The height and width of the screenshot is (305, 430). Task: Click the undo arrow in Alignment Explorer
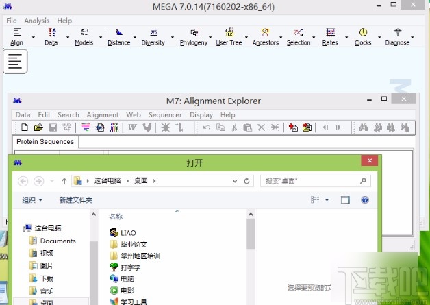(207, 127)
